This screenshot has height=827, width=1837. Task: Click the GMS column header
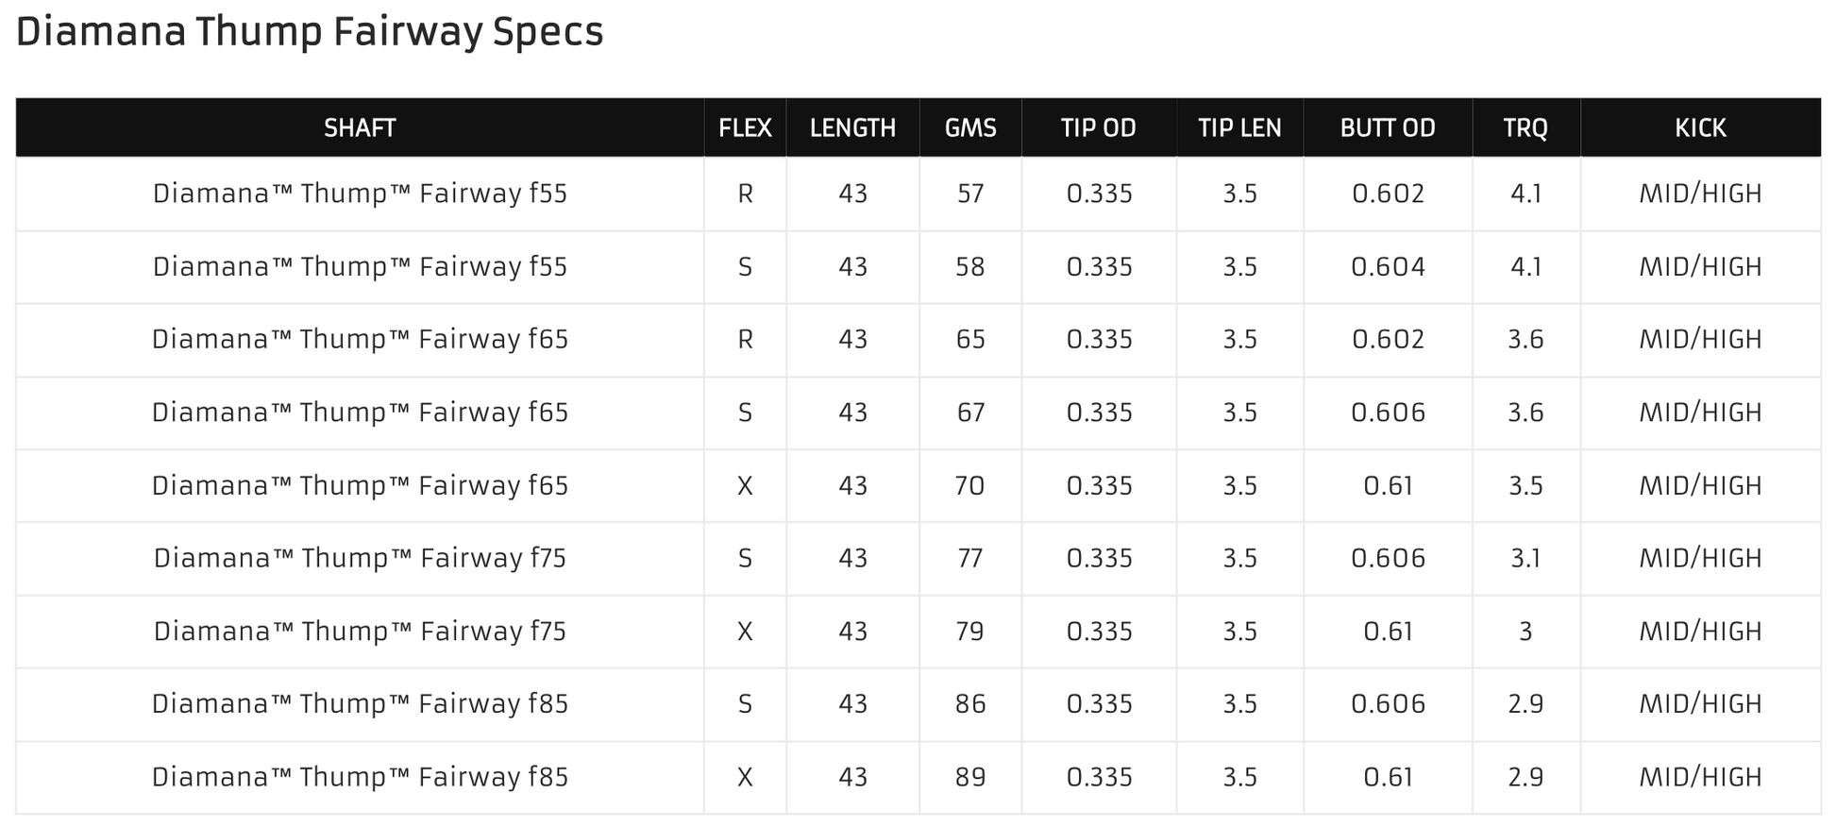click(x=970, y=127)
